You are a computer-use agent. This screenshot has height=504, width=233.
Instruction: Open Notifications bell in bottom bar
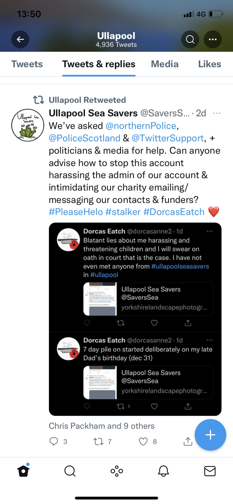point(163,471)
